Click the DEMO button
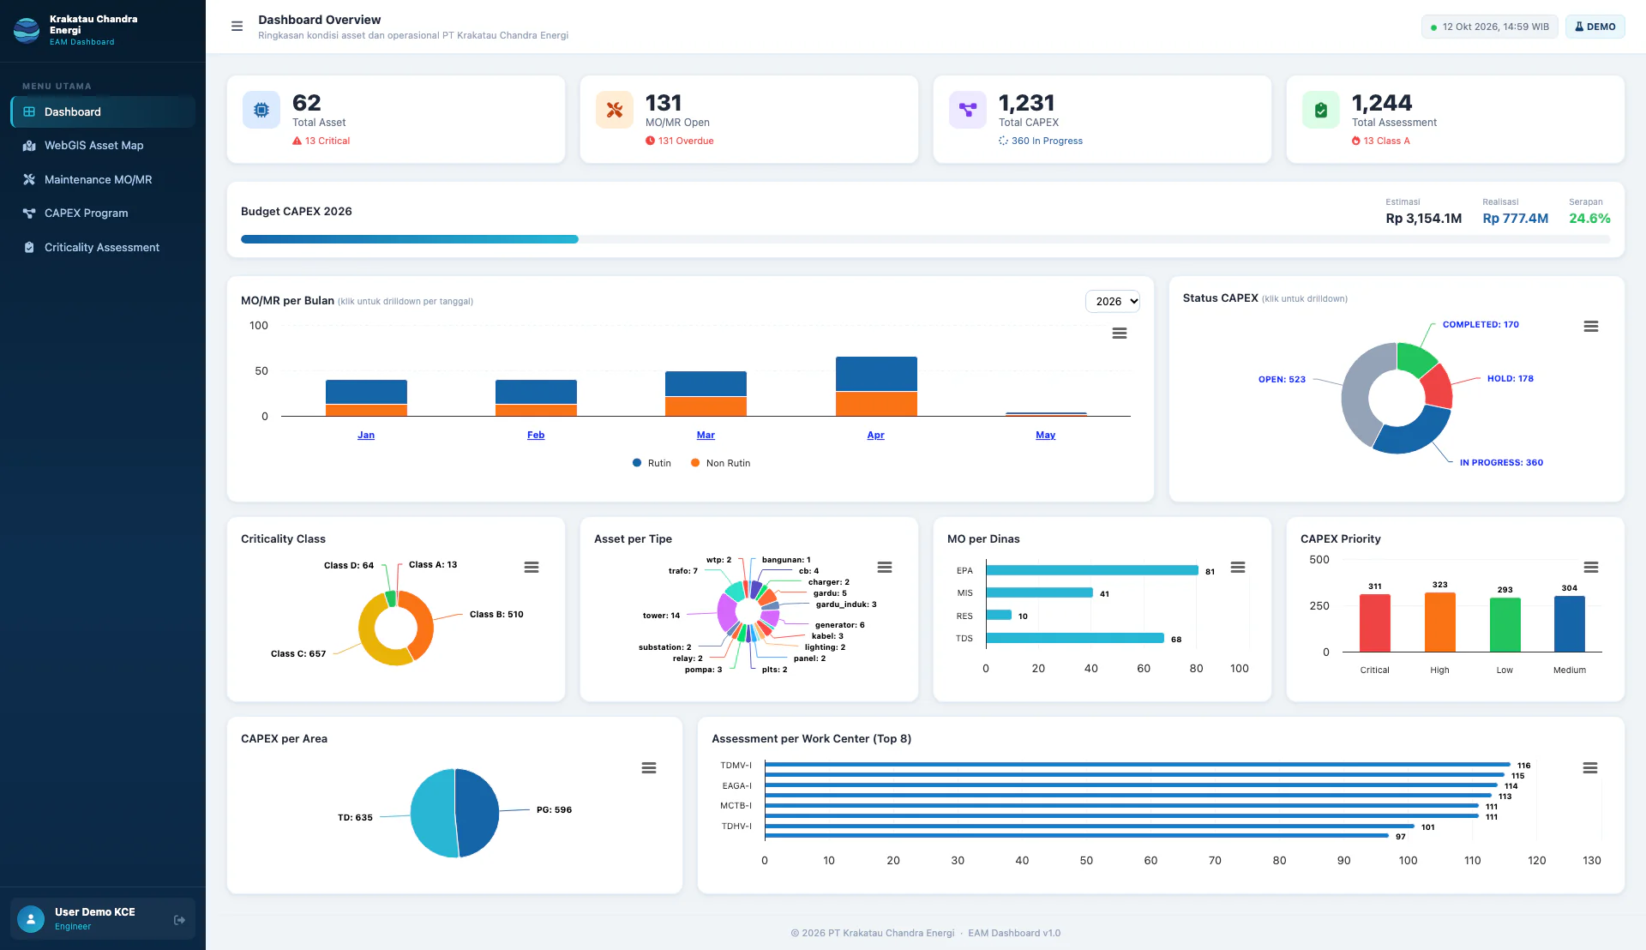Screen dimensions: 1646x950 pos(1595,27)
